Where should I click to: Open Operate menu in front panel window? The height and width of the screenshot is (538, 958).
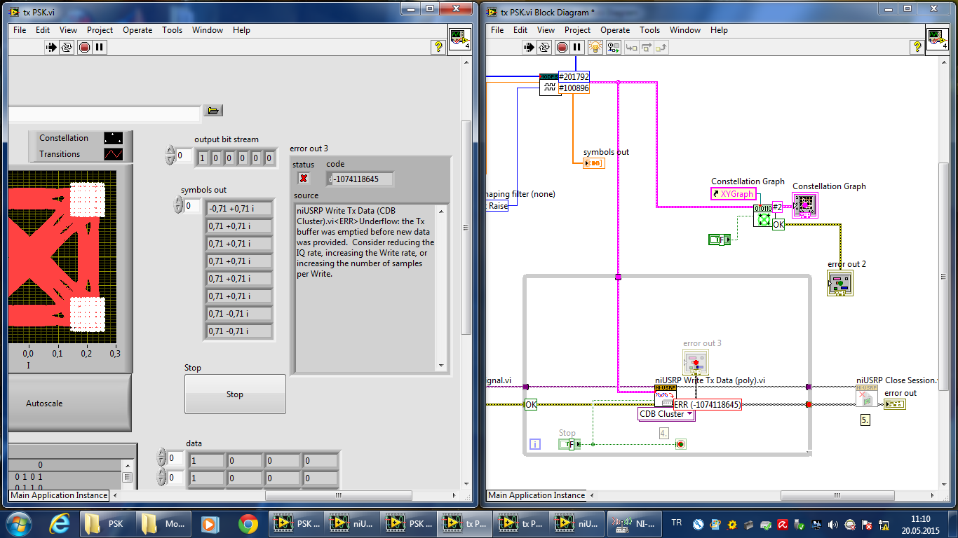coord(137,30)
